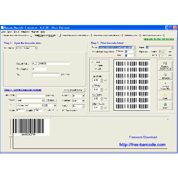
Task: Click the barcode Height input field
Action: point(38,110)
